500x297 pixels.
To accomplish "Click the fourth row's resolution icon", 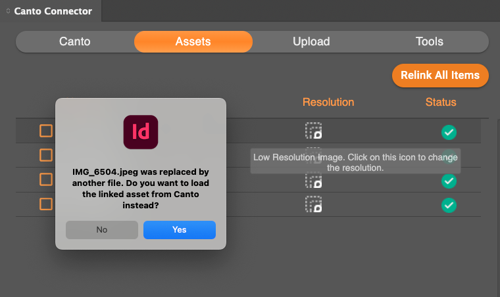I will (x=313, y=204).
